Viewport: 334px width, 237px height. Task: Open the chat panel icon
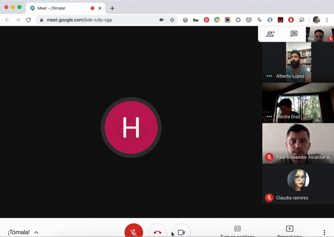(x=294, y=33)
